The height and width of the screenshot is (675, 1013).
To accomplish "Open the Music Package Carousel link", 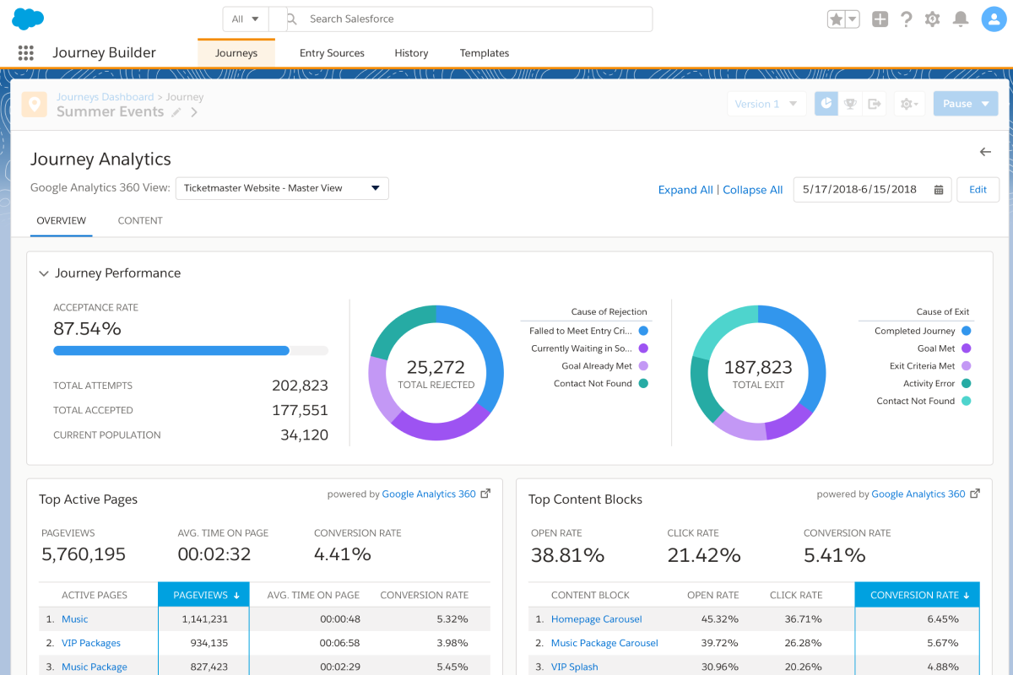I will (x=604, y=643).
